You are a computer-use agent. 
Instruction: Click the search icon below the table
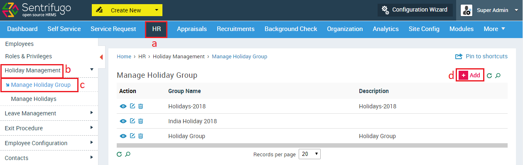(x=128, y=154)
